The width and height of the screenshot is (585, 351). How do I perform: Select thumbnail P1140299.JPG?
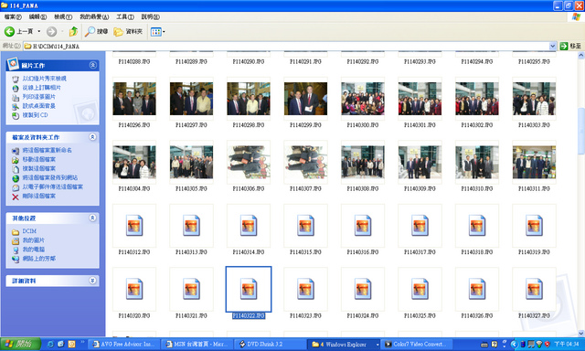click(x=305, y=99)
